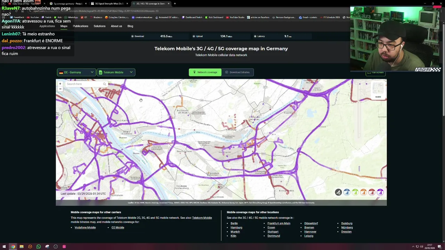Open the Blog page

click(x=130, y=26)
